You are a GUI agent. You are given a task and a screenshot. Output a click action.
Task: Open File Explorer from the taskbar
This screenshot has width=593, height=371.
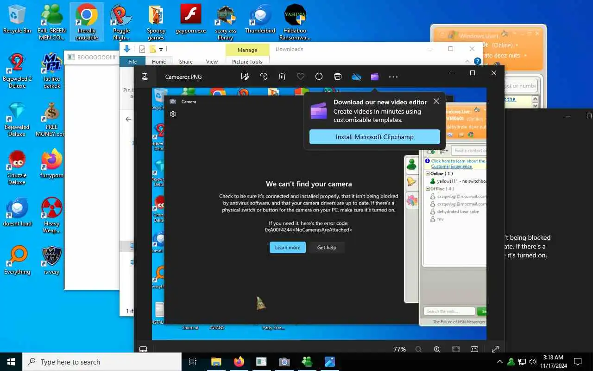pyautogui.click(x=216, y=362)
